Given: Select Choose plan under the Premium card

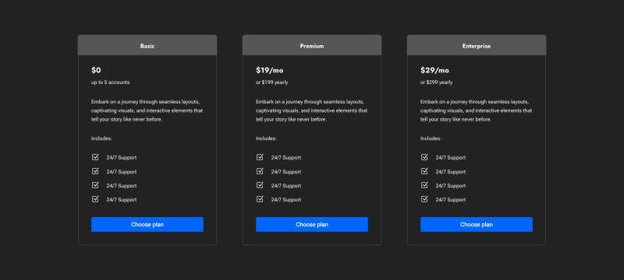Looking at the screenshot, I should pos(312,225).
